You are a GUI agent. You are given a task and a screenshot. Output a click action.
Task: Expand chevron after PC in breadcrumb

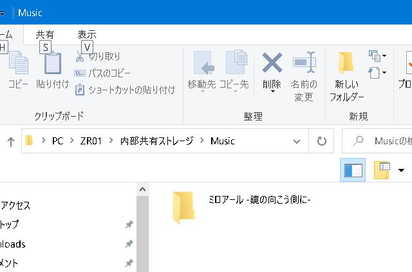click(x=71, y=141)
